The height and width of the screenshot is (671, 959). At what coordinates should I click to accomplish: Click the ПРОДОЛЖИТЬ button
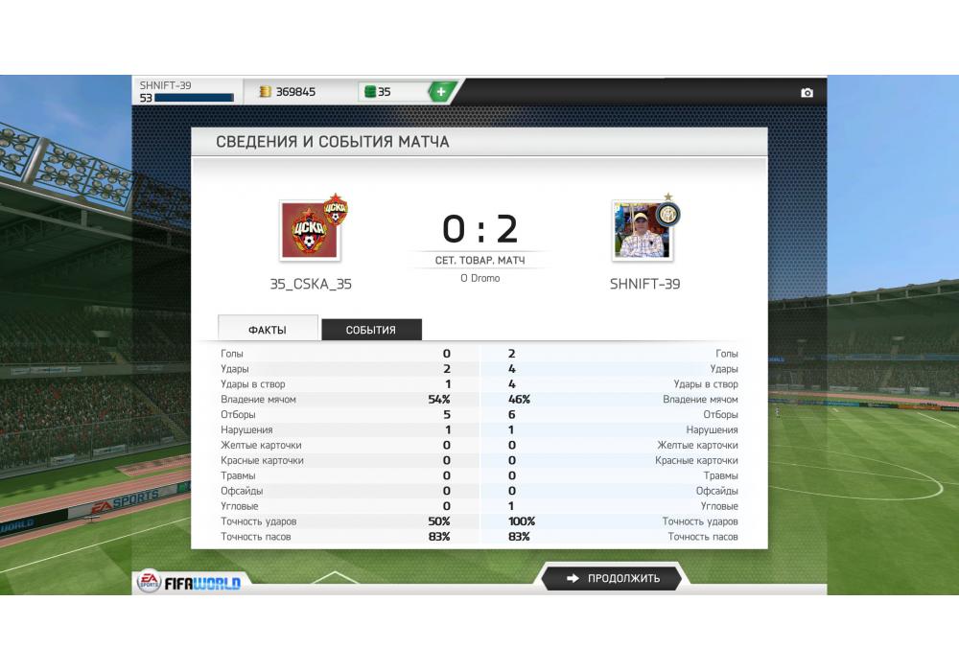(612, 578)
